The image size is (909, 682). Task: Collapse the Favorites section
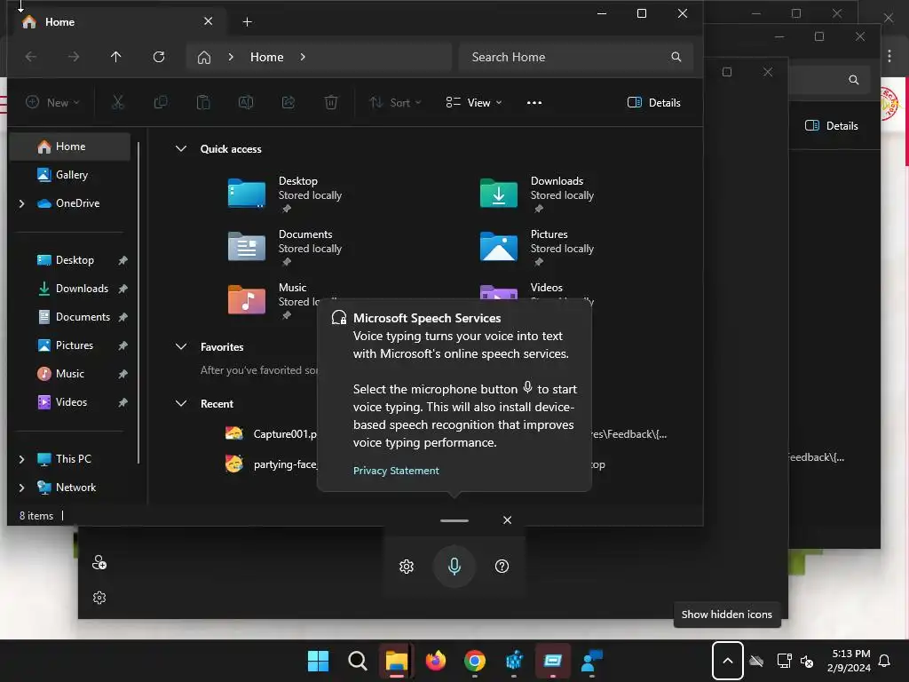point(181,347)
